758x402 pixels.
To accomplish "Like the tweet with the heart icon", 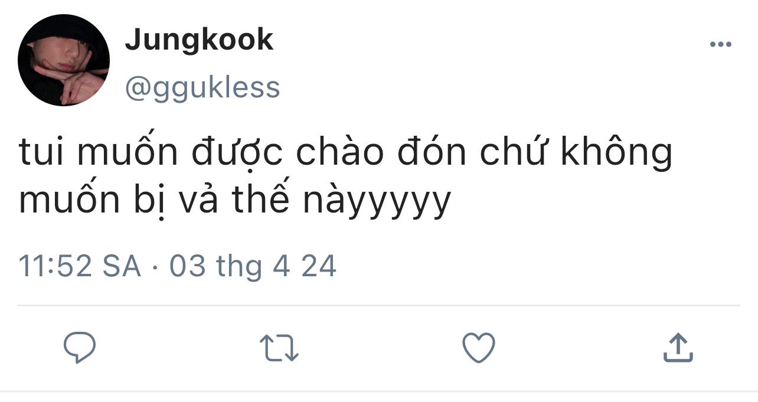I will (478, 347).
